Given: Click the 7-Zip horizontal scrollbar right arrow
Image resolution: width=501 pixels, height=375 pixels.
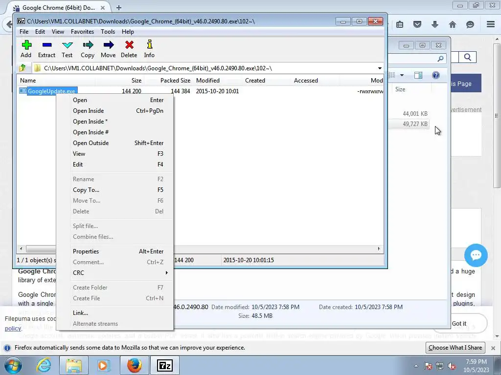Looking at the screenshot, I should [379, 249].
